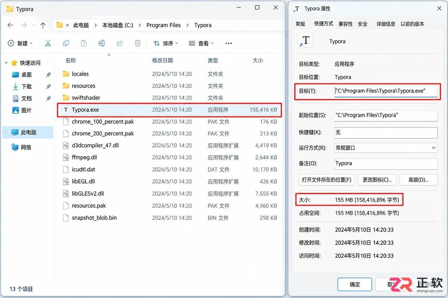The height and width of the screenshot is (298, 448).
Task: Switch to the 详细信息 tab
Action: [386, 24]
